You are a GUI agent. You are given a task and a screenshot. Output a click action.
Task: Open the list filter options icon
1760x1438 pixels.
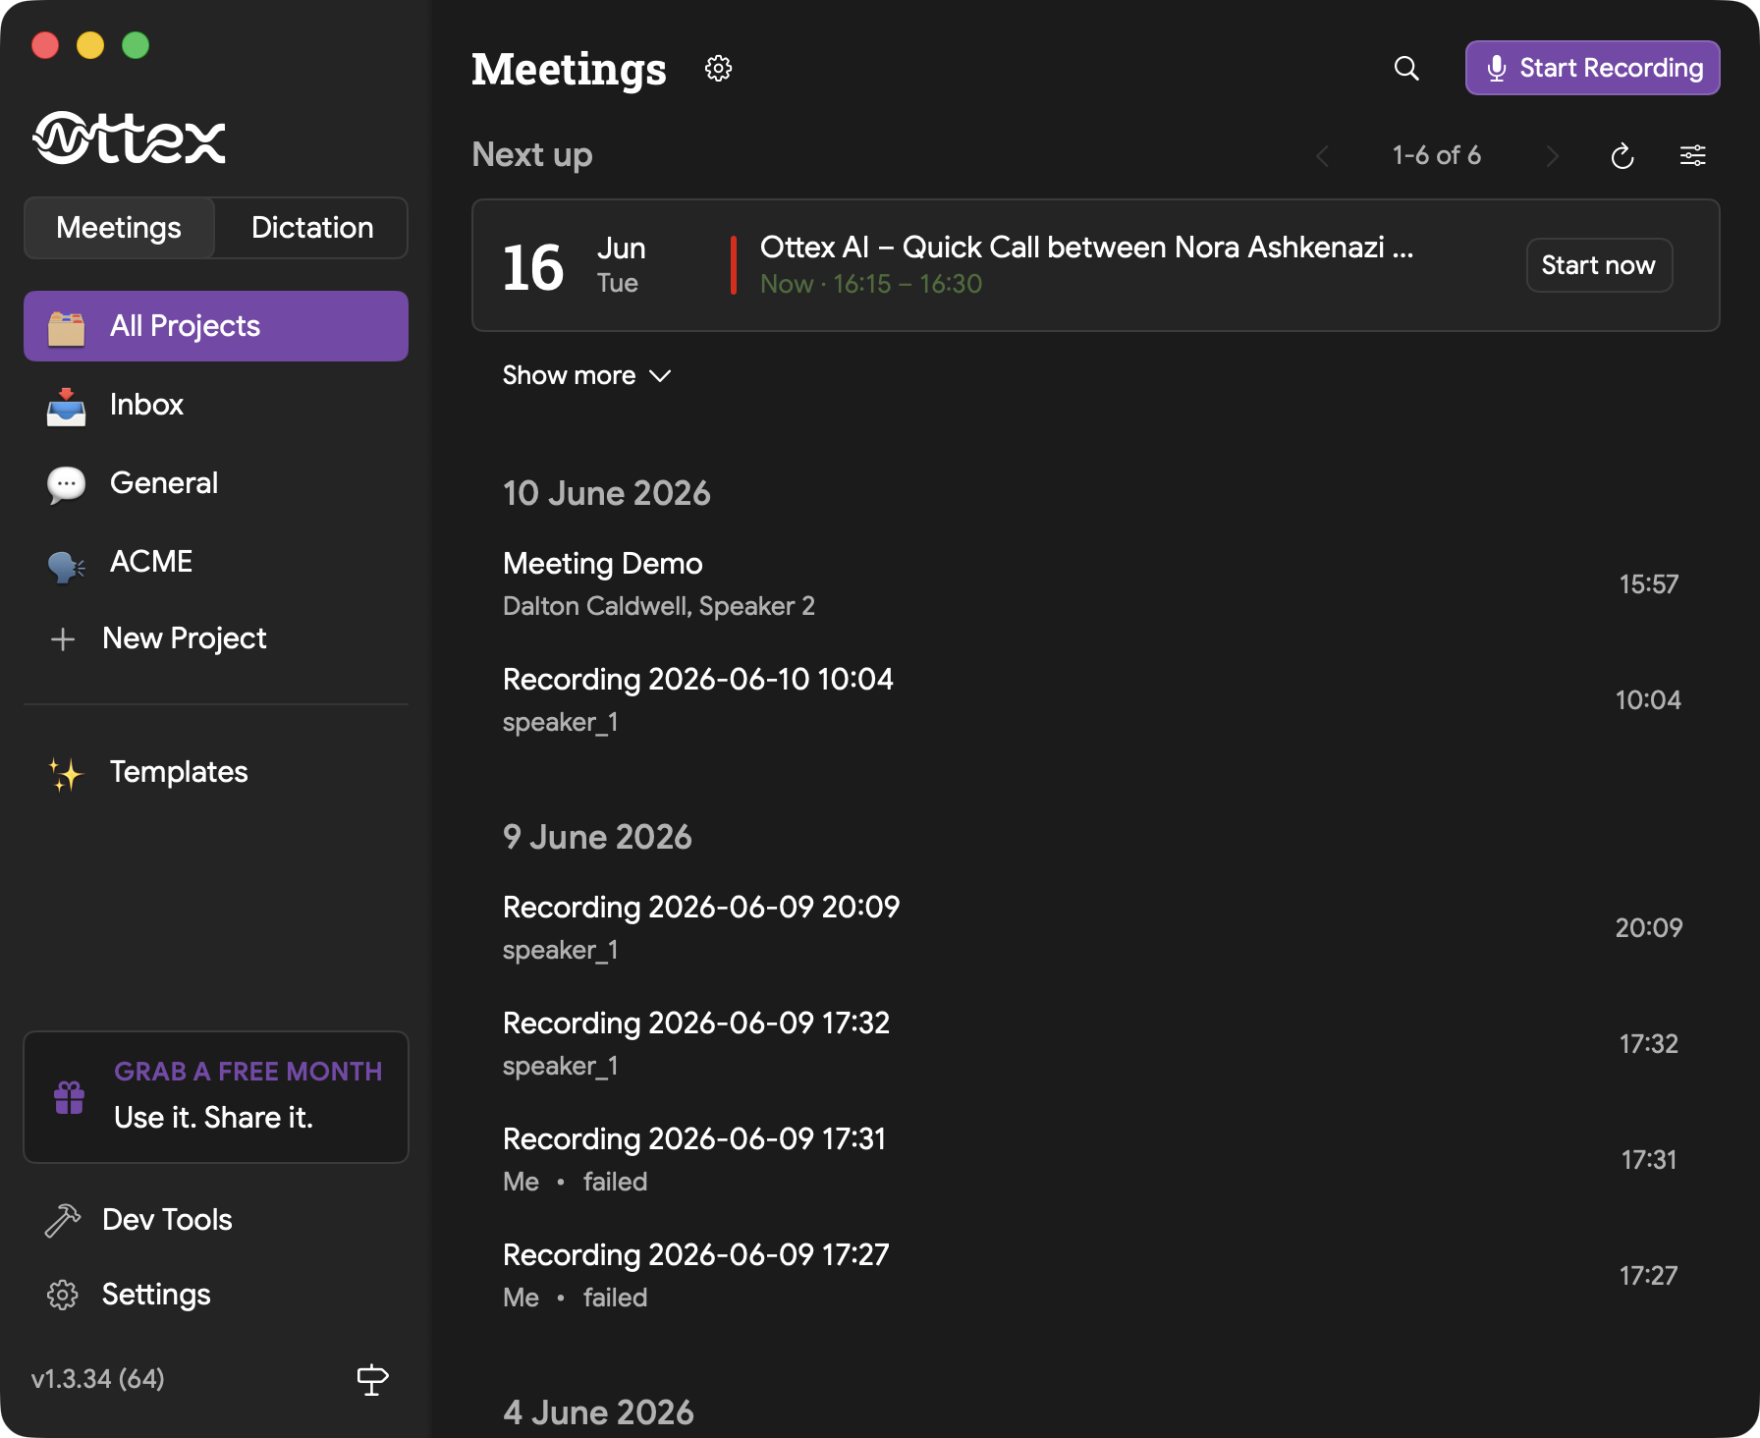click(x=1692, y=155)
